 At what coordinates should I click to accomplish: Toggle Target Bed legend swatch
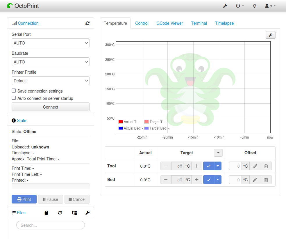146,128
